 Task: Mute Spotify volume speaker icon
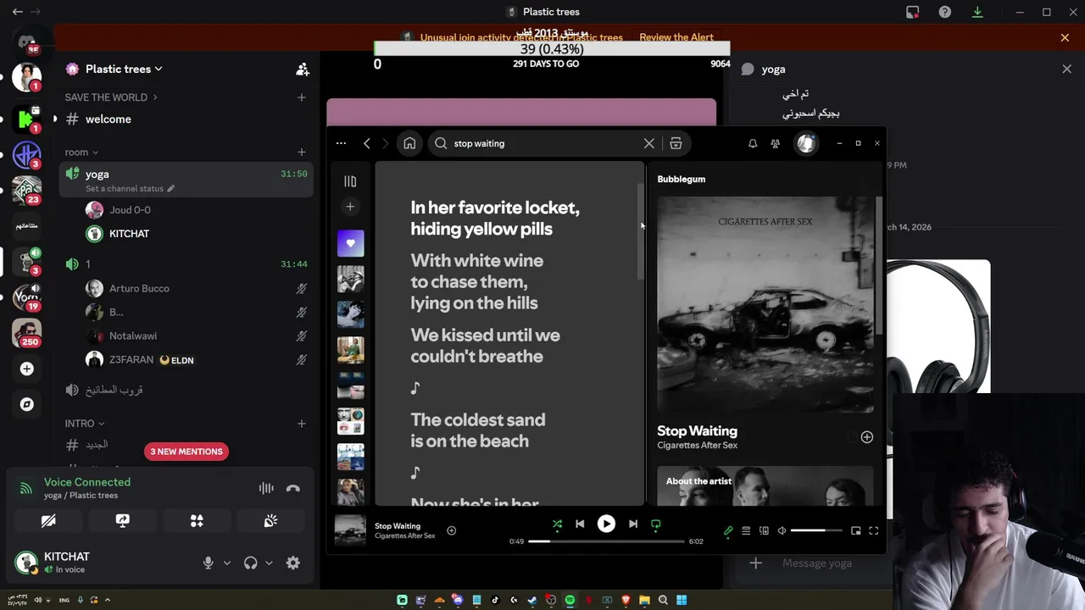pos(782,531)
